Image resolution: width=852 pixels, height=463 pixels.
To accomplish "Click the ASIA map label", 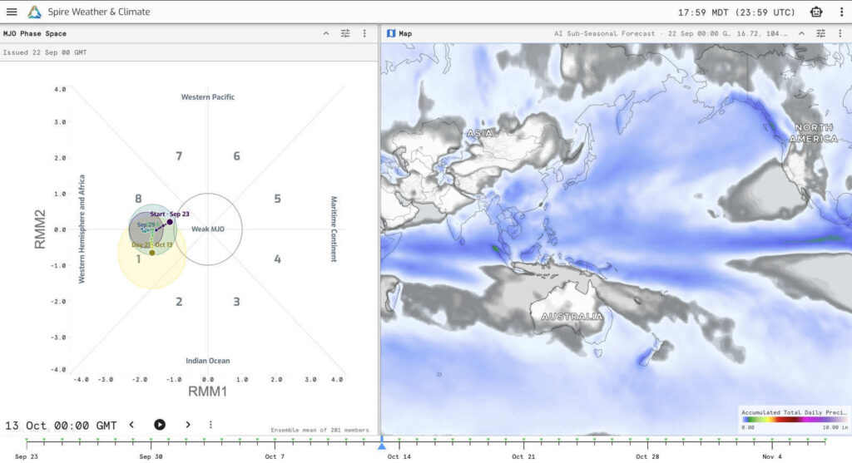I will 480,133.
